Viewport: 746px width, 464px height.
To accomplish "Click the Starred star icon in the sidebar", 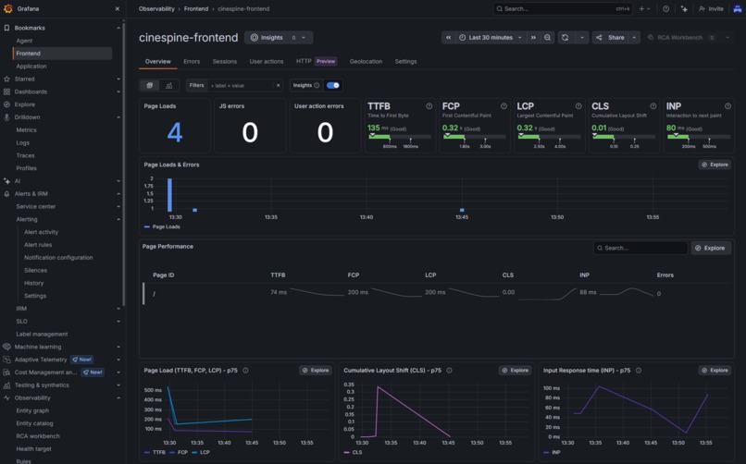I will tap(6, 79).
